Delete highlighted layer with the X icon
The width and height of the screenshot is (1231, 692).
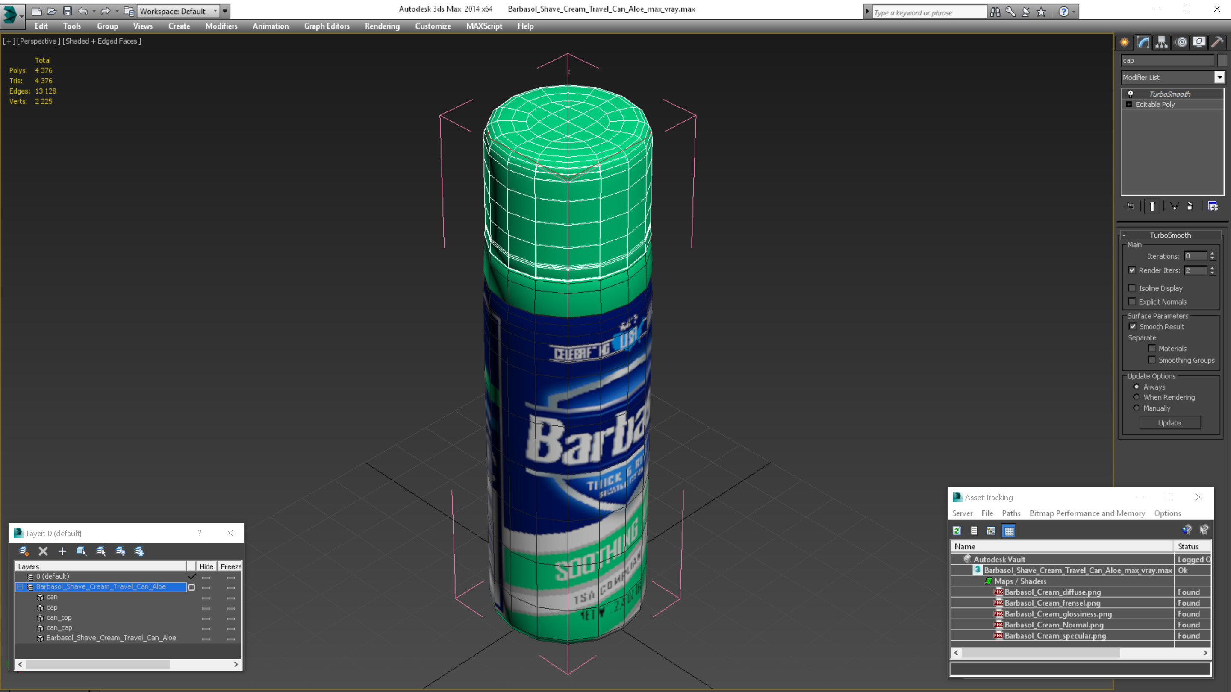[x=43, y=551]
